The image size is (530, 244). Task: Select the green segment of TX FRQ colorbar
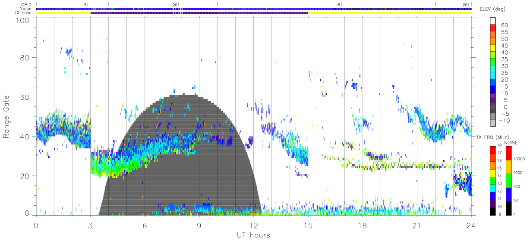point(493,180)
